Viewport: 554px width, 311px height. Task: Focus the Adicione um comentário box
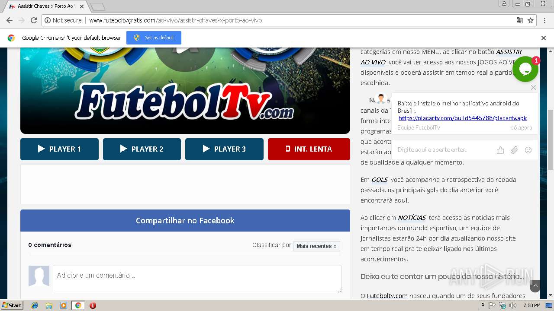tap(197, 279)
